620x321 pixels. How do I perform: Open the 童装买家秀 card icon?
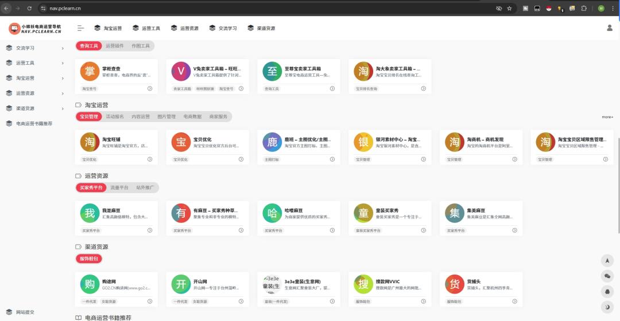click(x=363, y=213)
